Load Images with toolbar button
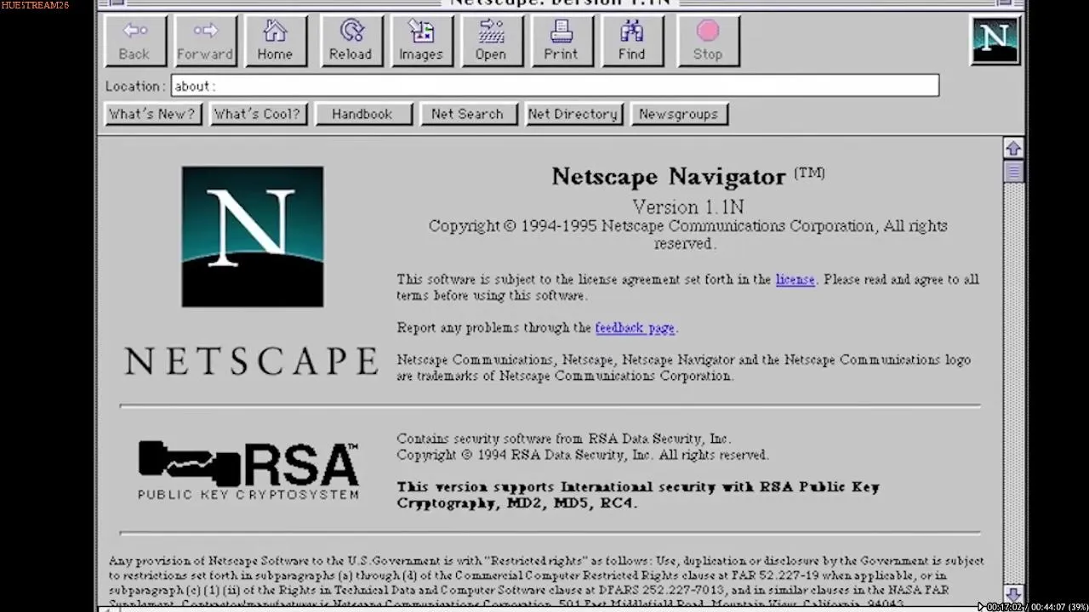Viewport: 1089px width, 612px height. coord(421,41)
